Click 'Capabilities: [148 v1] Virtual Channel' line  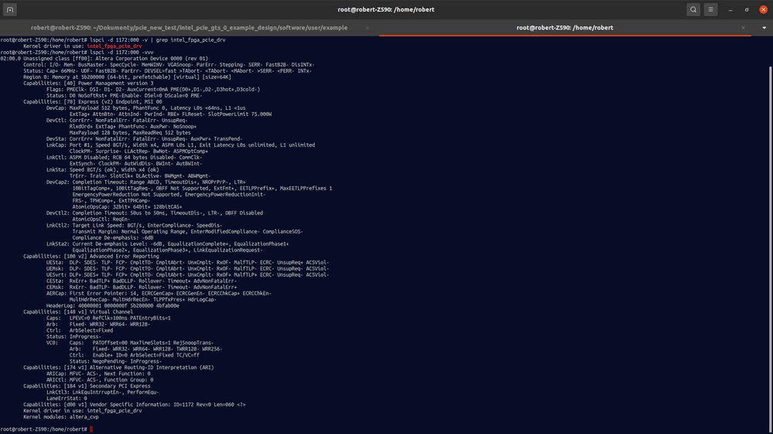[78, 312]
